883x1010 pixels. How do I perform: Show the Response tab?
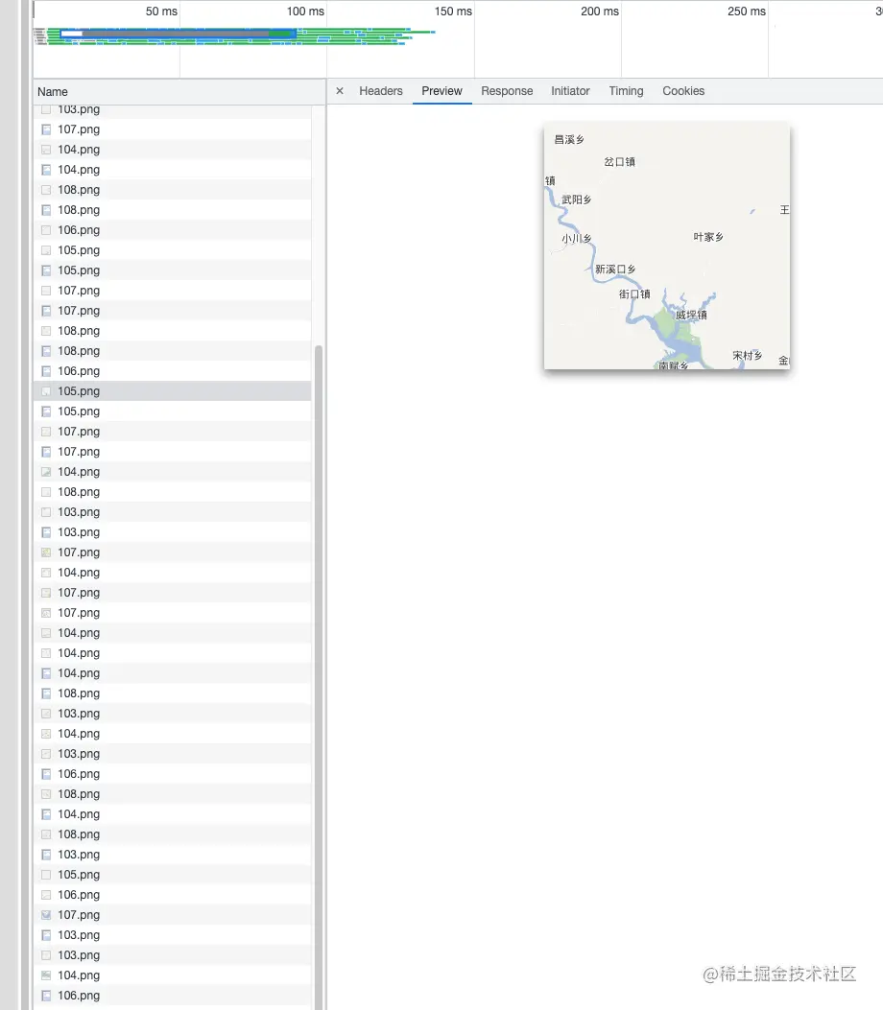click(x=507, y=91)
